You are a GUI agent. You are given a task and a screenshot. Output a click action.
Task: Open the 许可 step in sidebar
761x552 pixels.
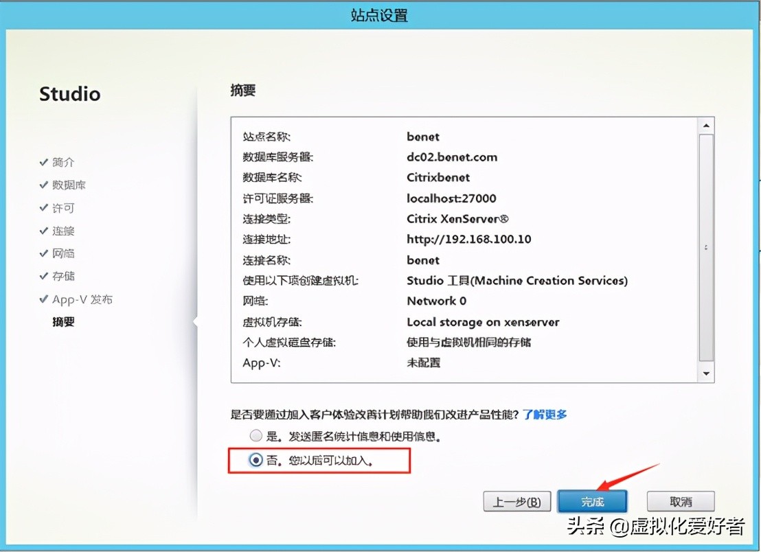click(63, 208)
